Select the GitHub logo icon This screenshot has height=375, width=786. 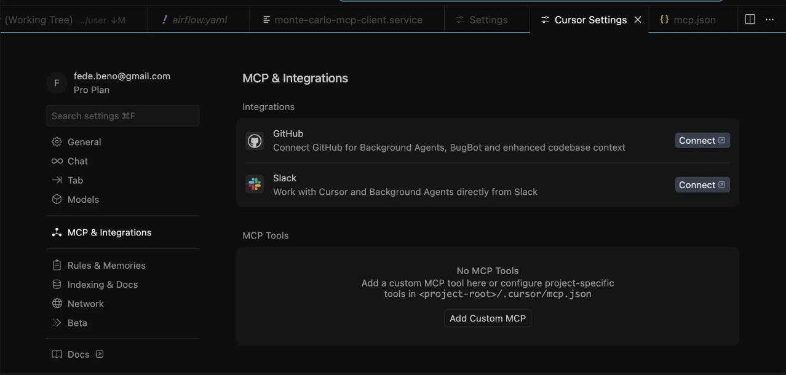tap(255, 141)
